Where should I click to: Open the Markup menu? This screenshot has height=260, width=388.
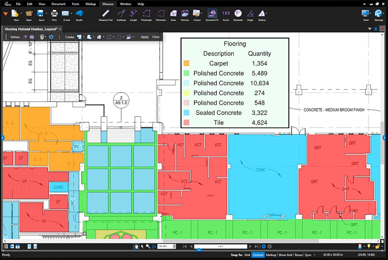[90, 4]
